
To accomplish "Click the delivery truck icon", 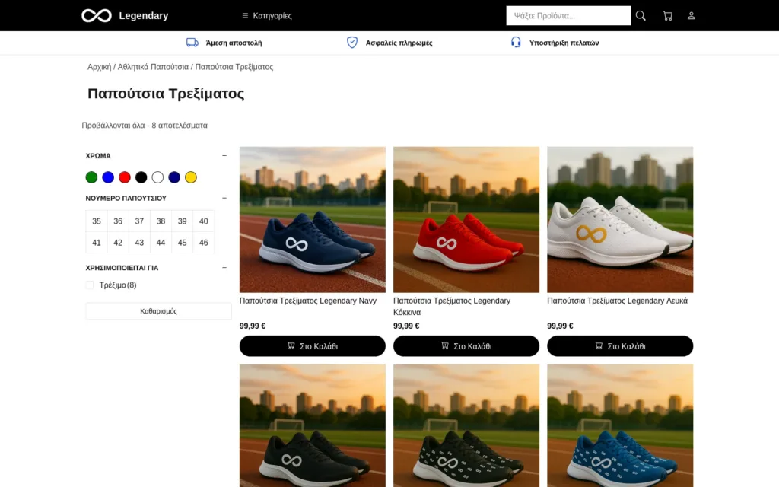I will (x=192, y=43).
